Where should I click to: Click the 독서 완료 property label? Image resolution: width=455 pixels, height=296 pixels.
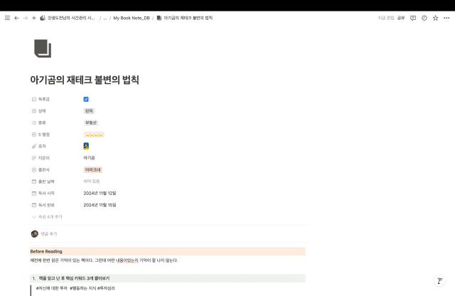coord(43,205)
